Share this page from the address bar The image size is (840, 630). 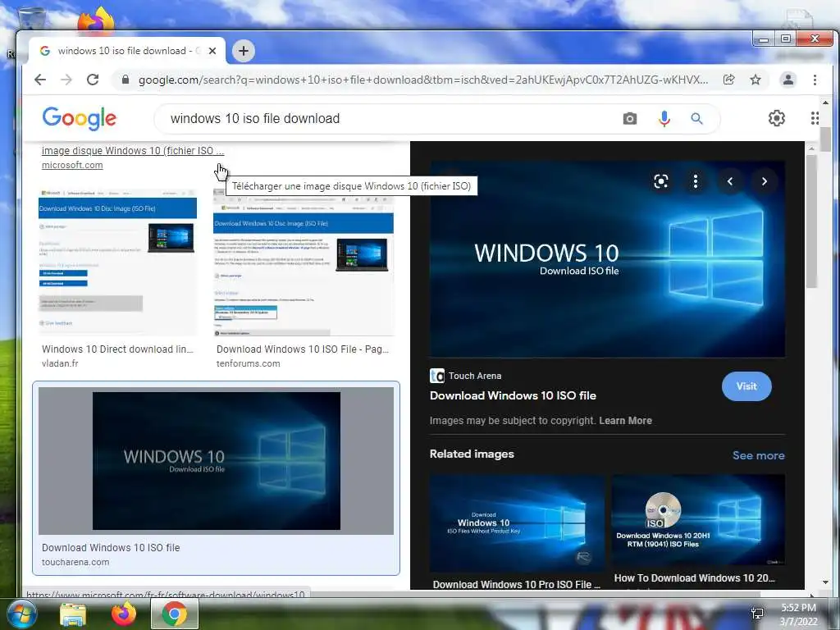coord(728,80)
